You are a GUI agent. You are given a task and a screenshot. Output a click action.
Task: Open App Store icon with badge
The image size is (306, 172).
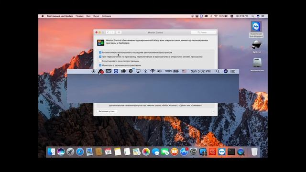[184, 151]
